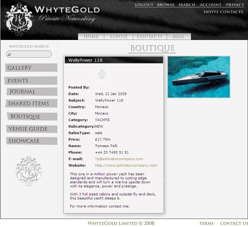The image size is (248, 227).
Task: Go to the Contacts tab
Action: [x=150, y=37]
